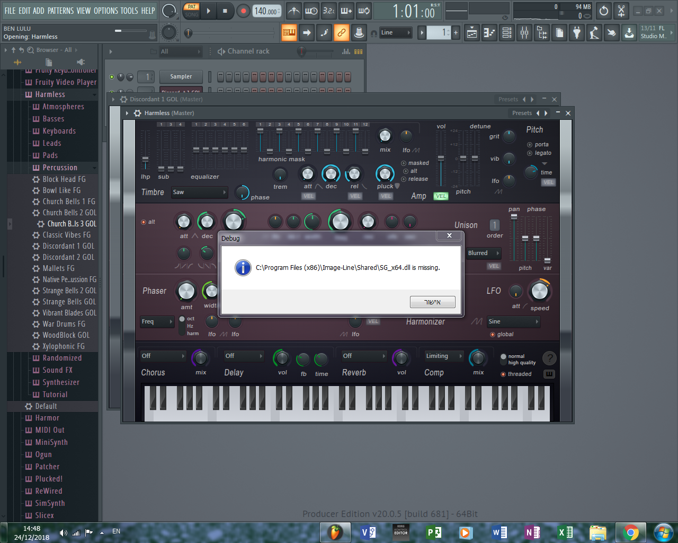
Task: Stop playback with the Stop button
Action: point(225,11)
